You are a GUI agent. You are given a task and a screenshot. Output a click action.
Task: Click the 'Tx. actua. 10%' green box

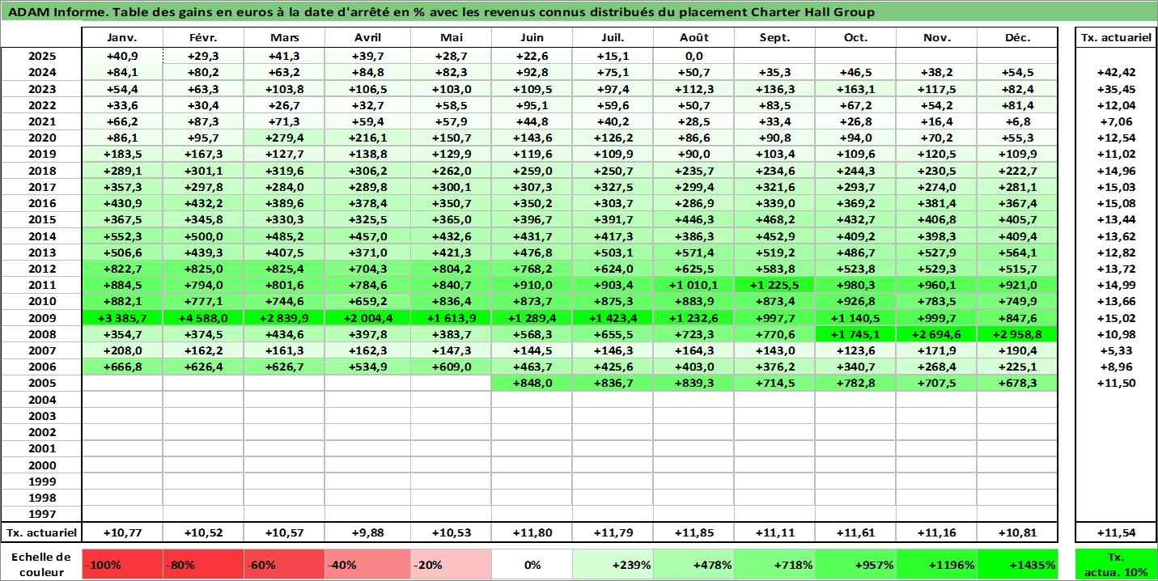tap(1115, 565)
